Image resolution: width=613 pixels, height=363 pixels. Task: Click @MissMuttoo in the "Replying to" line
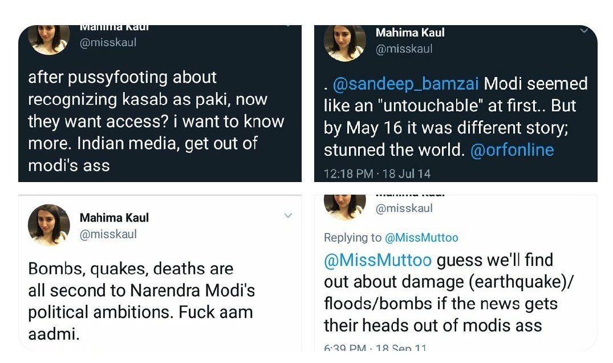click(x=421, y=237)
